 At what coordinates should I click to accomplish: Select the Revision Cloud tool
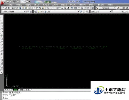pyautogui.click(x=2, y=39)
